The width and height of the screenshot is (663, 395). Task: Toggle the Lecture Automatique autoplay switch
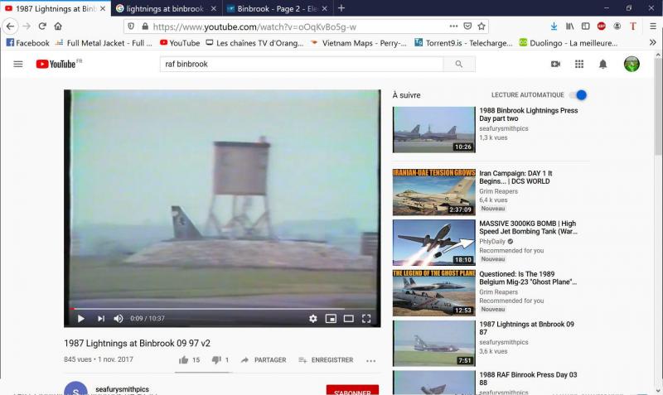point(579,95)
